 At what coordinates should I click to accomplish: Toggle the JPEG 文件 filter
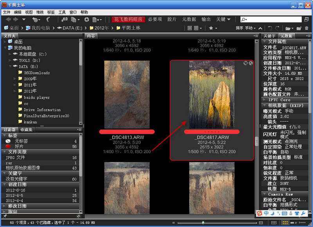[41, 157]
